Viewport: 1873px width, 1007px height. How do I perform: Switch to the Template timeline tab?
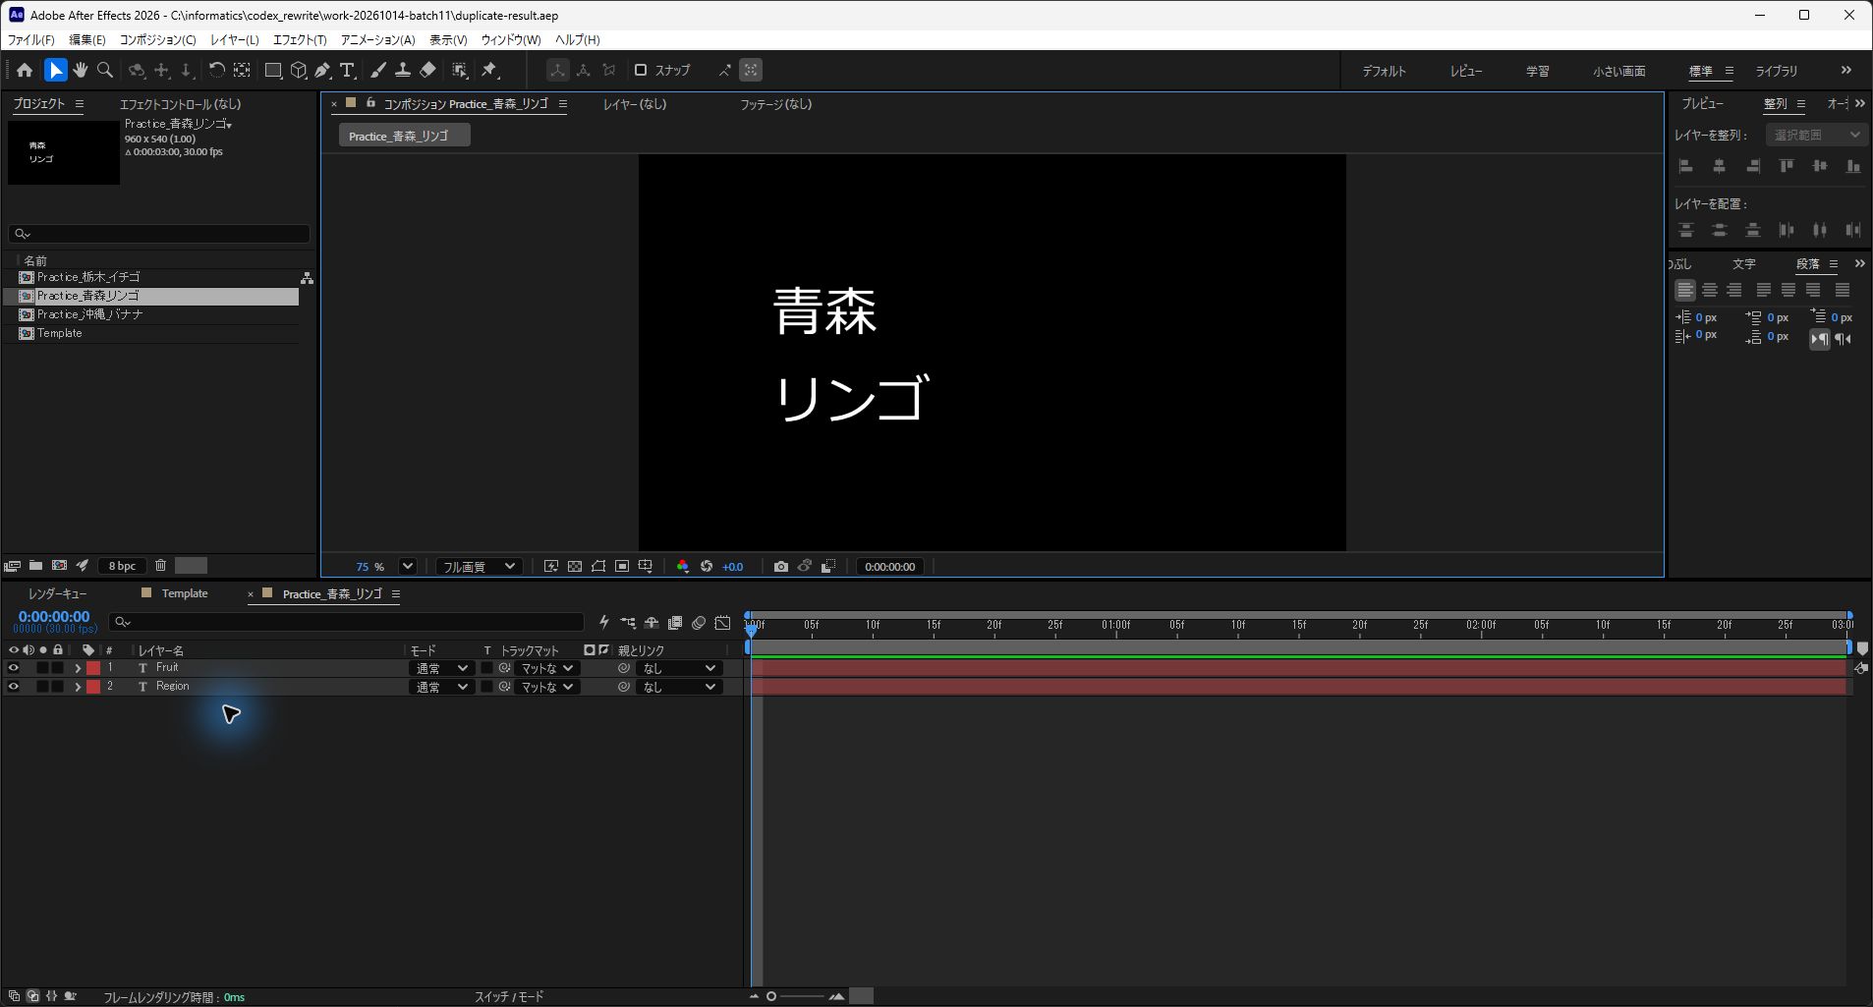pyautogui.click(x=185, y=593)
